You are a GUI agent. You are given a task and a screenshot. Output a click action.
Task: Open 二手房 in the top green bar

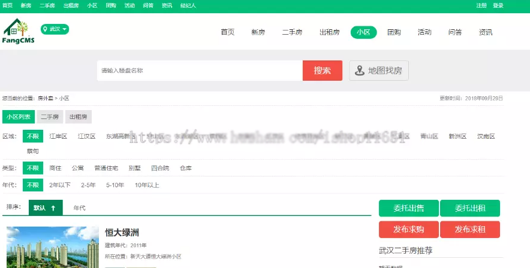pos(47,5)
